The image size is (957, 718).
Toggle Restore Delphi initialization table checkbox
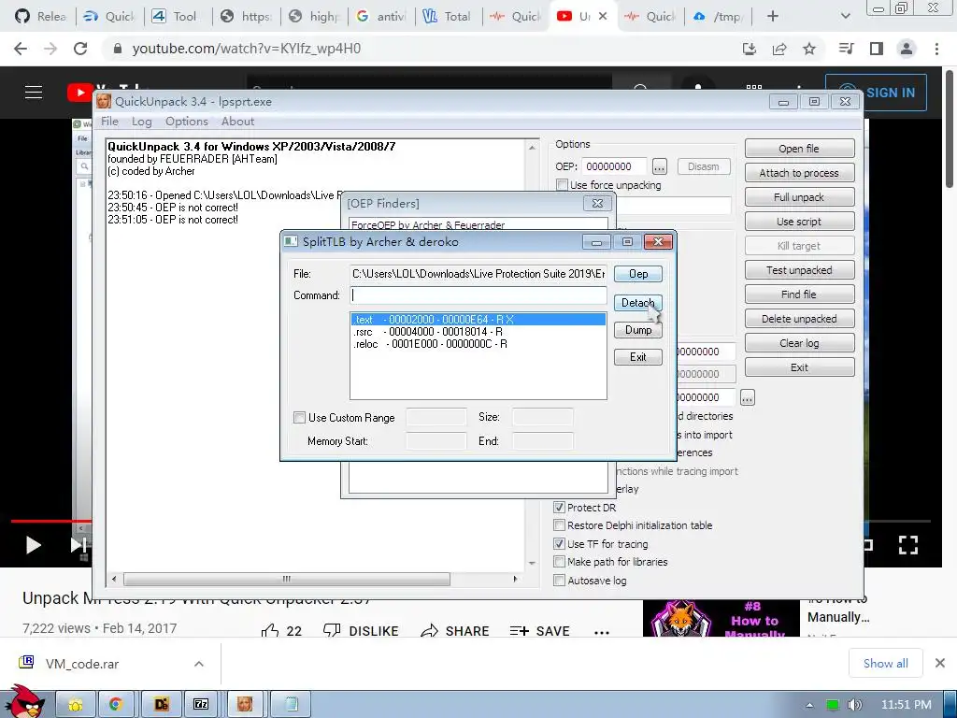pyautogui.click(x=559, y=525)
